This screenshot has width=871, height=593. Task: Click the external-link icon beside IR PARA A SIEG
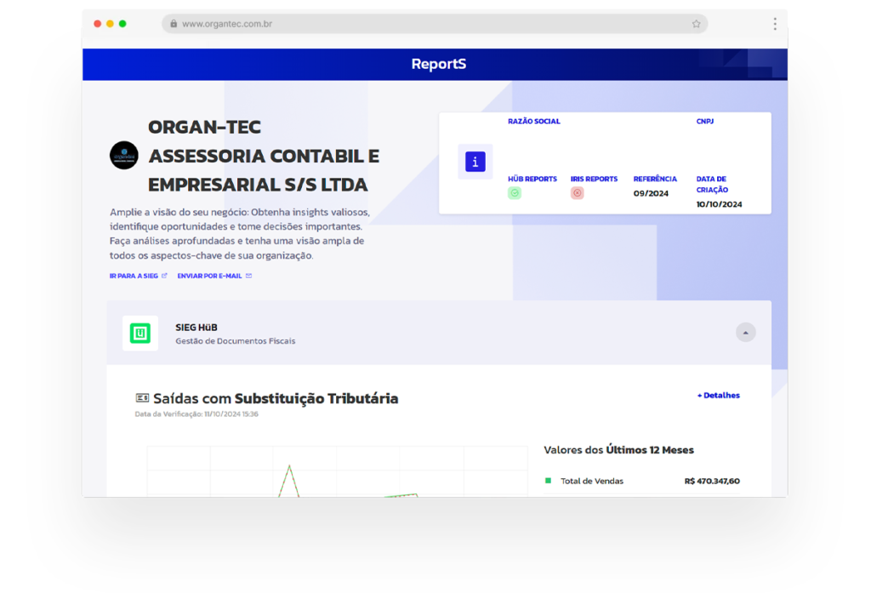pos(164,276)
